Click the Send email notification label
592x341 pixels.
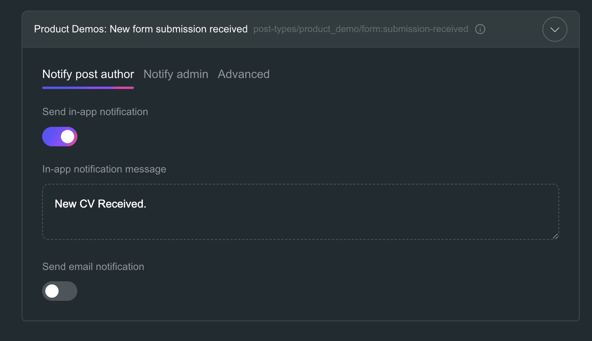[93, 266]
